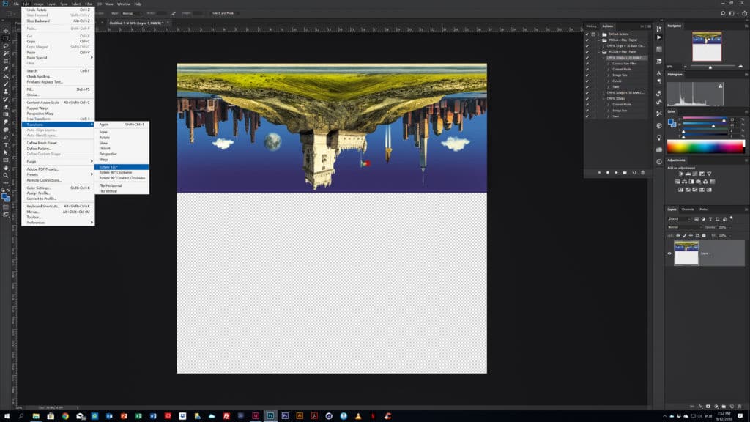Click the trash icon in the Actions panel

(643, 172)
